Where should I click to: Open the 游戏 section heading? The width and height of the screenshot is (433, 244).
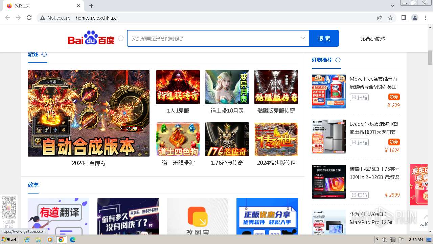coord(33,55)
